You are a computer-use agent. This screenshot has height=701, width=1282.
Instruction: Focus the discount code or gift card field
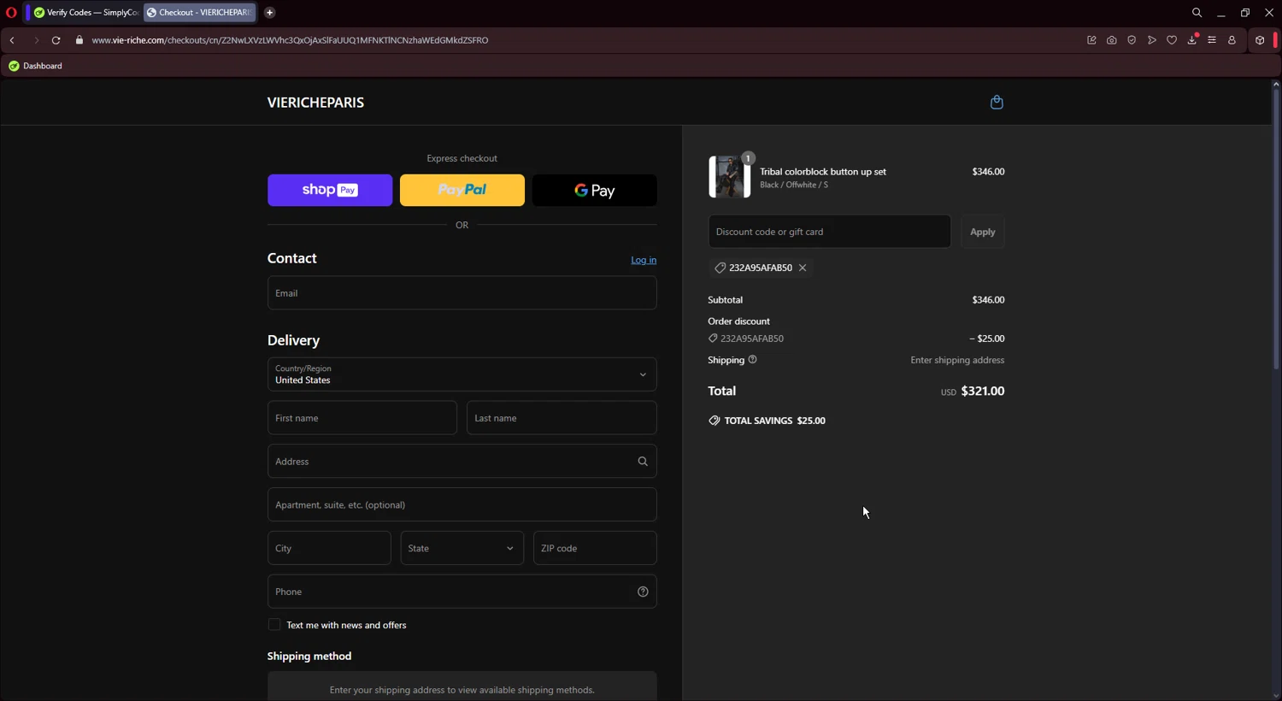pyautogui.click(x=829, y=232)
